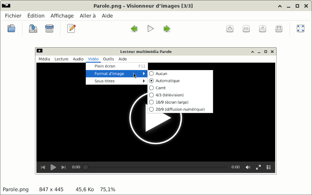This screenshot has width=312, height=195.
Task: Click Parole's next track button
Action: (x=63, y=167)
